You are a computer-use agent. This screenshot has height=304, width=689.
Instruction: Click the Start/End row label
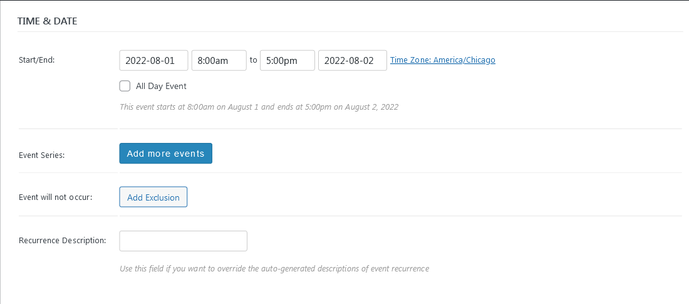(x=38, y=60)
